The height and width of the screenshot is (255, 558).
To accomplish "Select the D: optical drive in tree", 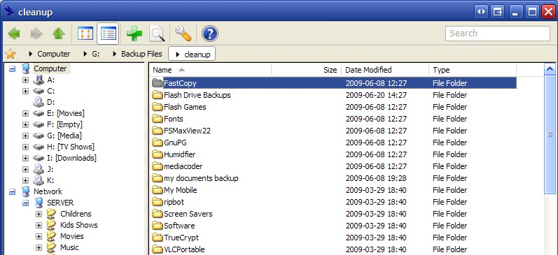I will point(51,102).
